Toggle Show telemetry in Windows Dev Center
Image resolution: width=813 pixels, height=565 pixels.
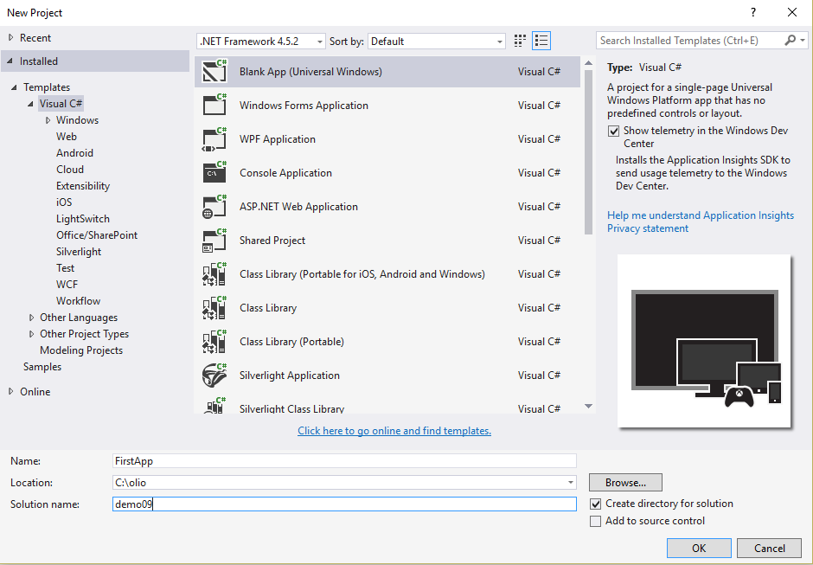coord(614,132)
